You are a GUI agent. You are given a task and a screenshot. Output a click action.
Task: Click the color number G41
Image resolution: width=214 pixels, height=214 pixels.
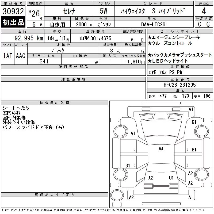tap(44, 62)
